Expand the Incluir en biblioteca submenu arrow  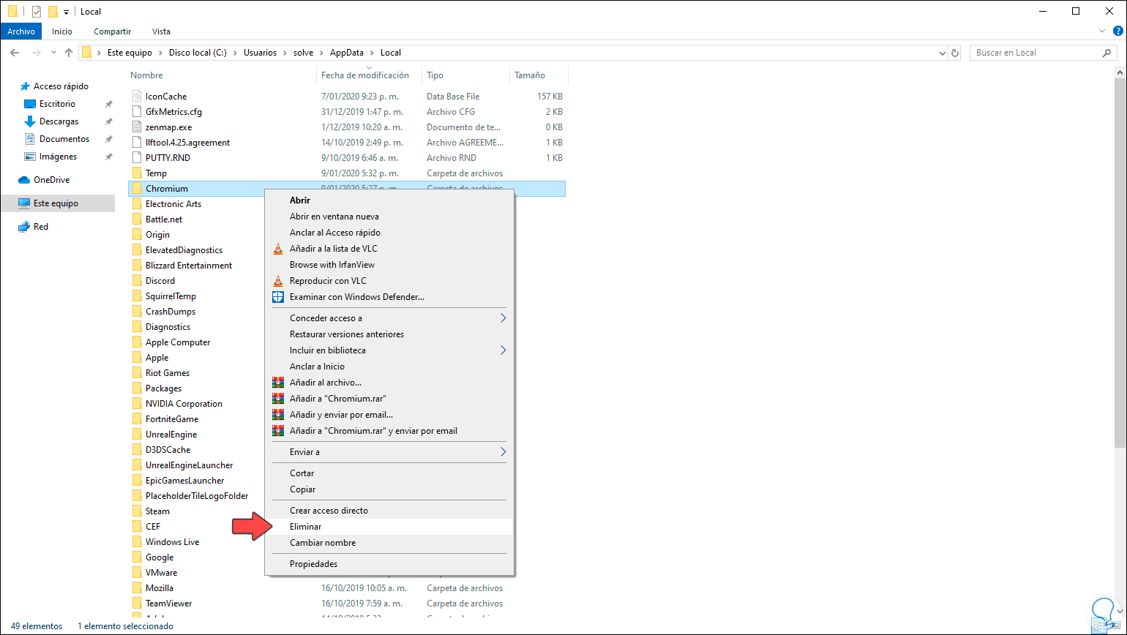503,350
